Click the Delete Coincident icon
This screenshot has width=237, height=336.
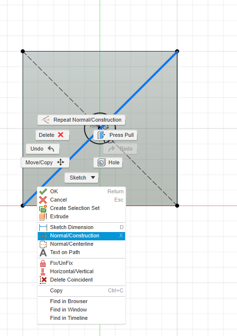pyautogui.click(x=43, y=280)
